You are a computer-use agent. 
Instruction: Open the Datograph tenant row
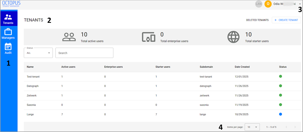162,86
